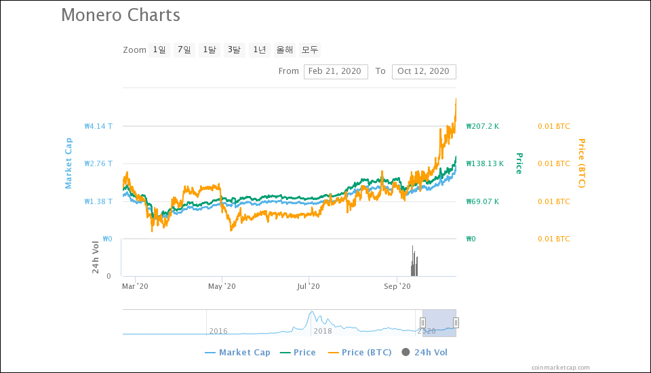Toggle the green Price series in legend

(x=298, y=352)
